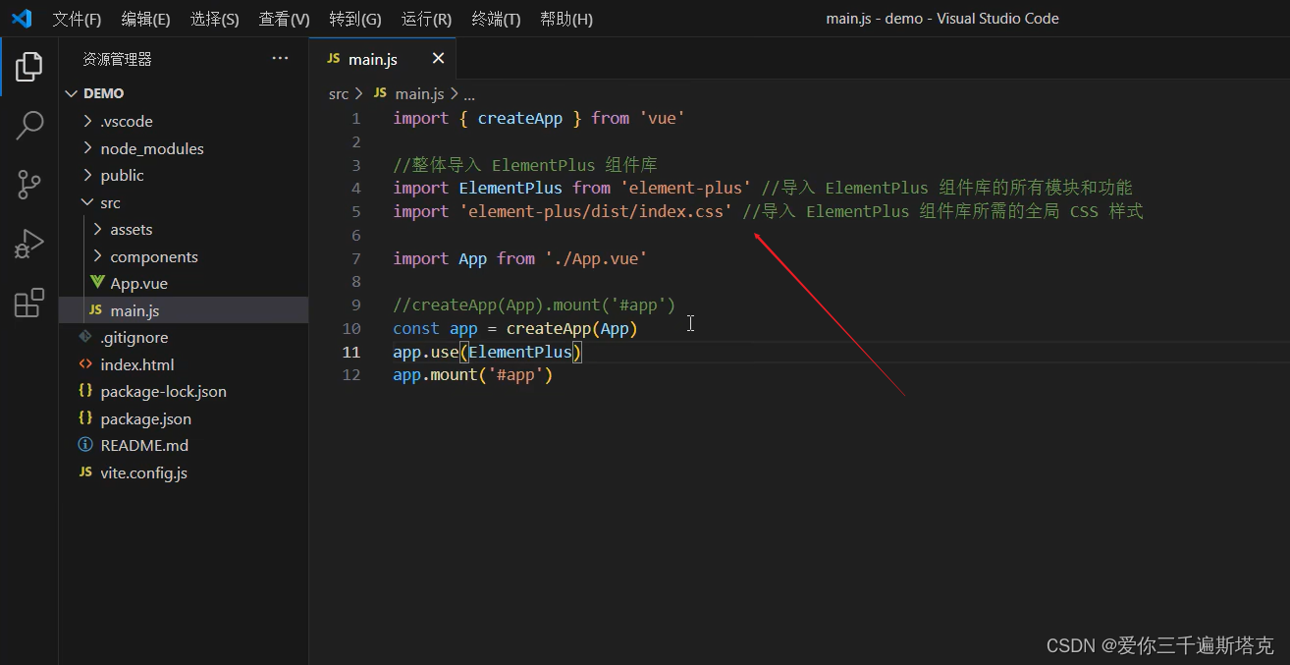
Task: Select the main.js editor tab
Action: coord(383,59)
